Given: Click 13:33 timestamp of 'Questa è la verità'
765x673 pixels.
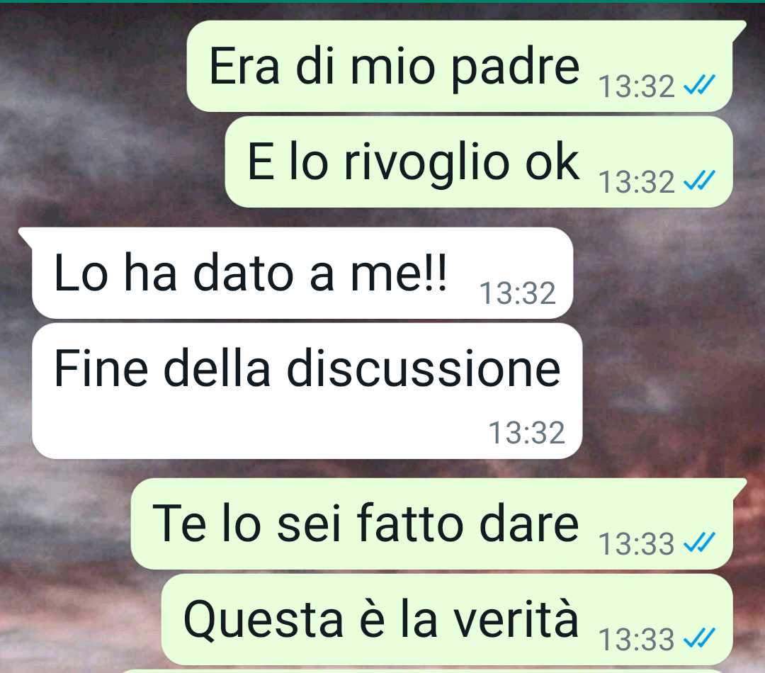Looking at the screenshot, I should 637,640.
